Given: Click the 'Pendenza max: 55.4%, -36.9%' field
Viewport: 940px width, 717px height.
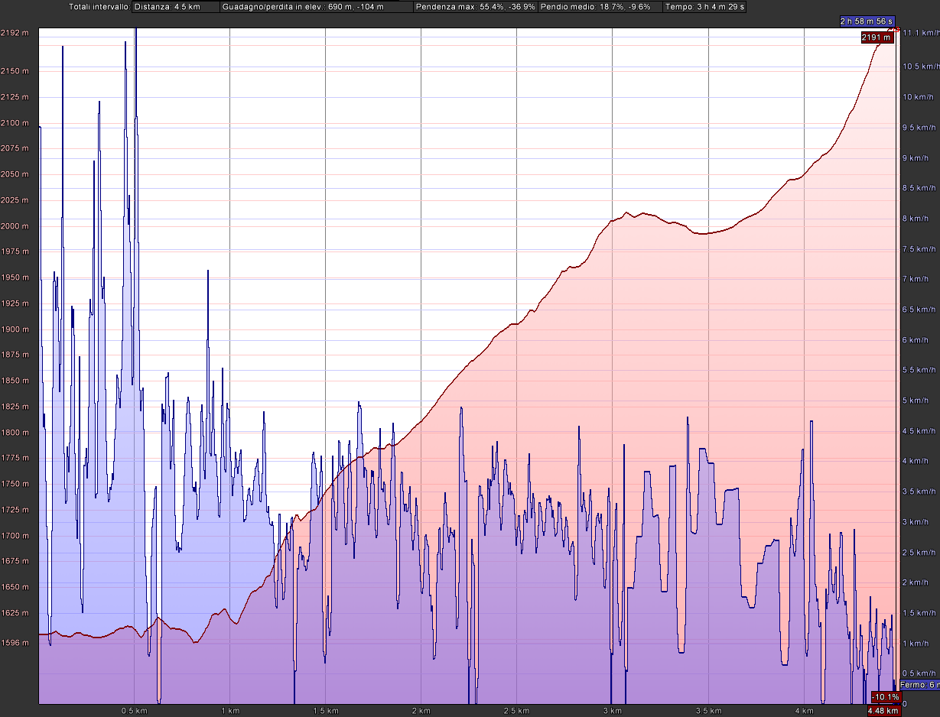Looking at the screenshot, I should [x=475, y=7].
